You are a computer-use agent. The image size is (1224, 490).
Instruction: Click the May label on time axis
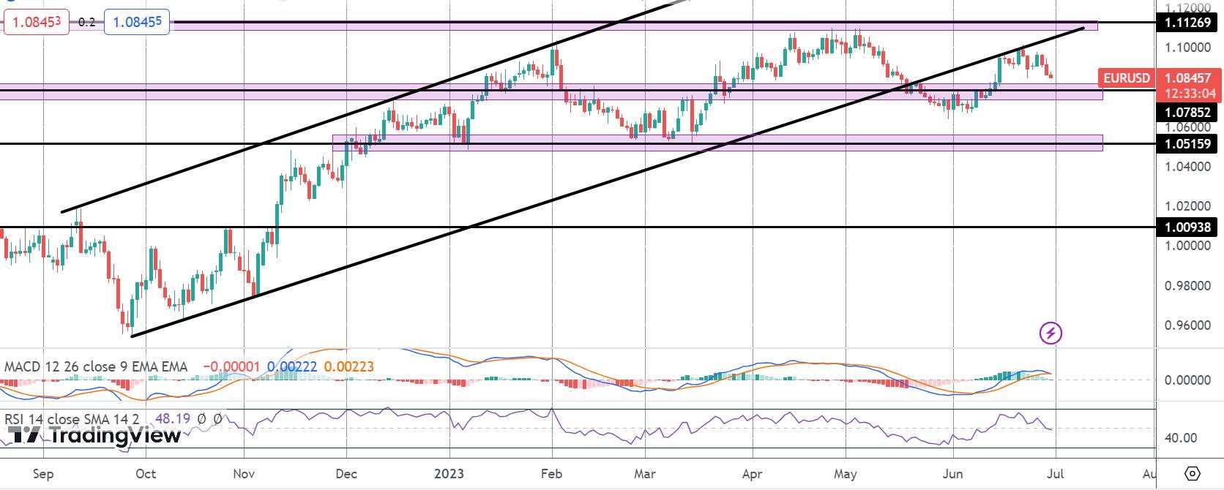point(846,474)
